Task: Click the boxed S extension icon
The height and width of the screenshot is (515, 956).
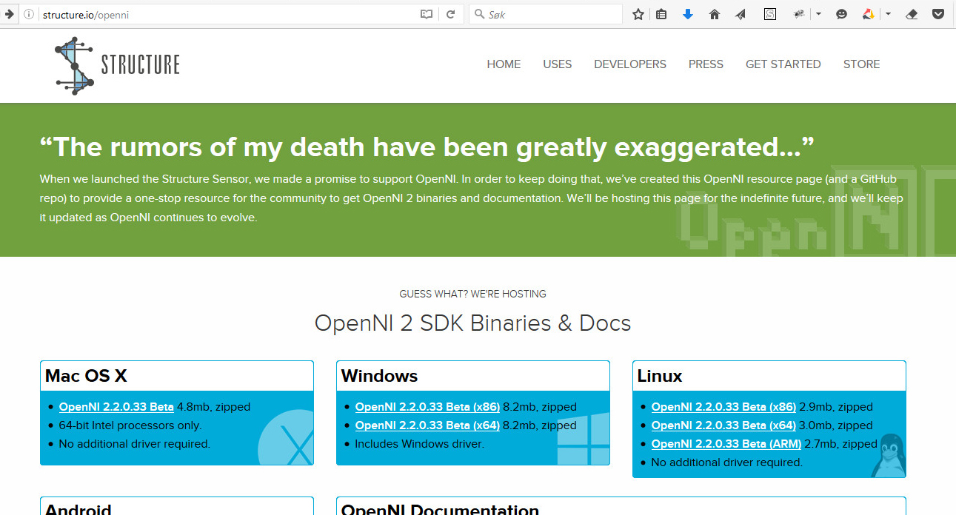Action: [770, 14]
